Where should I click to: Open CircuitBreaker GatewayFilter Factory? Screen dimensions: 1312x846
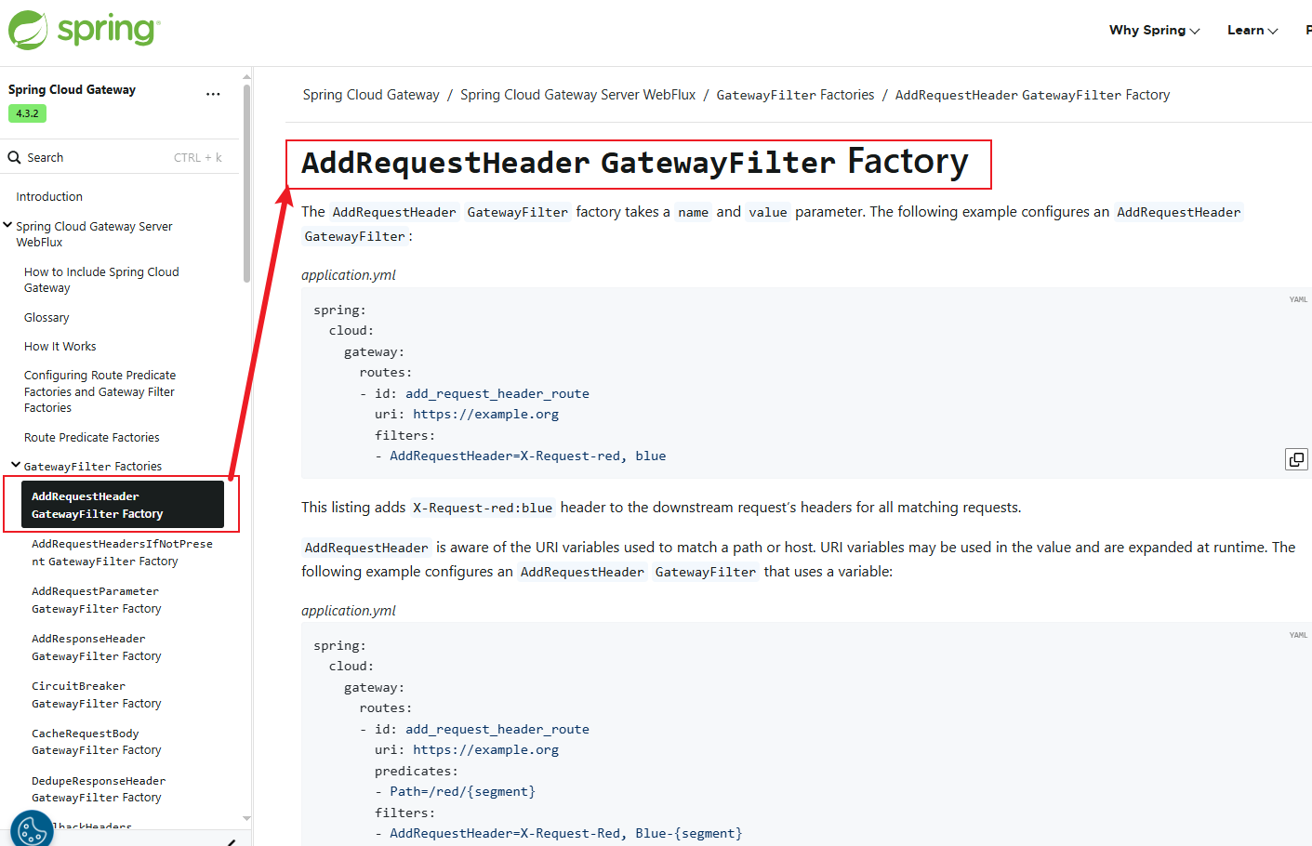click(x=97, y=694)
